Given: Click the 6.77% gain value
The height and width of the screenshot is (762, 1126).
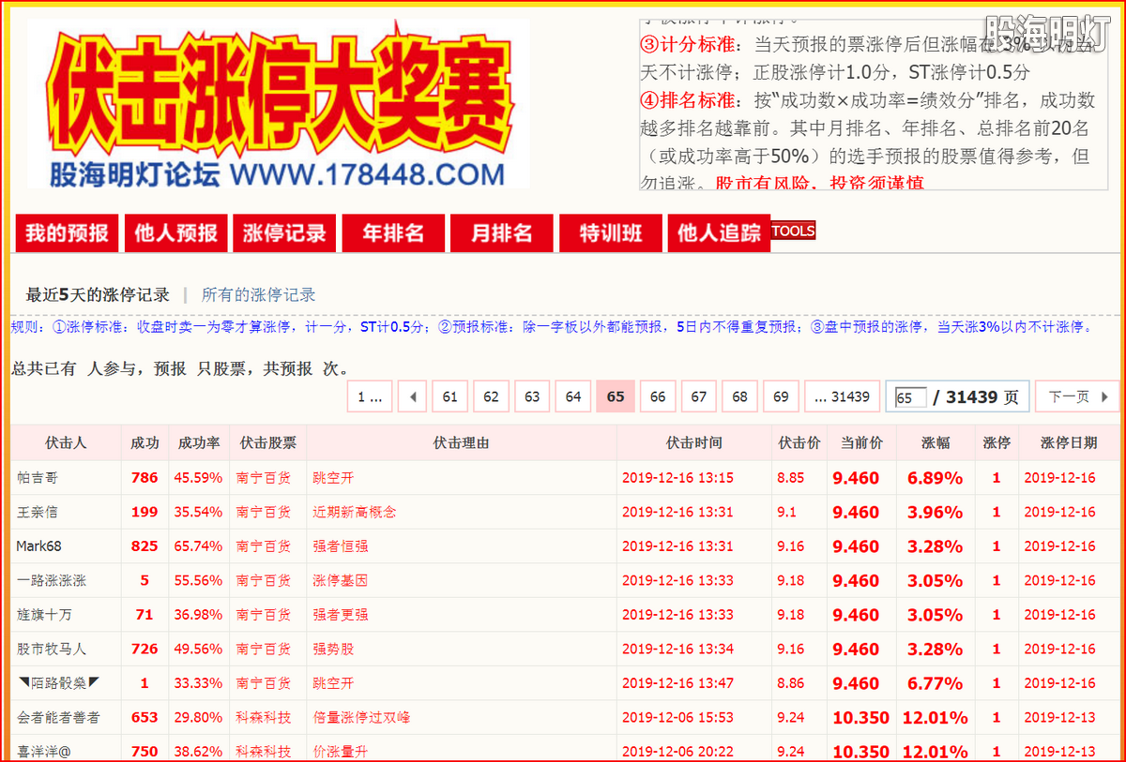Looking at the screenshot, I should 935,683.
